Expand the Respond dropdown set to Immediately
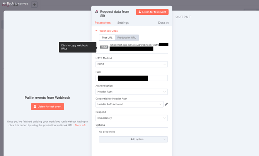This screenshot has width=259, height=156. (x=131, y=118)
